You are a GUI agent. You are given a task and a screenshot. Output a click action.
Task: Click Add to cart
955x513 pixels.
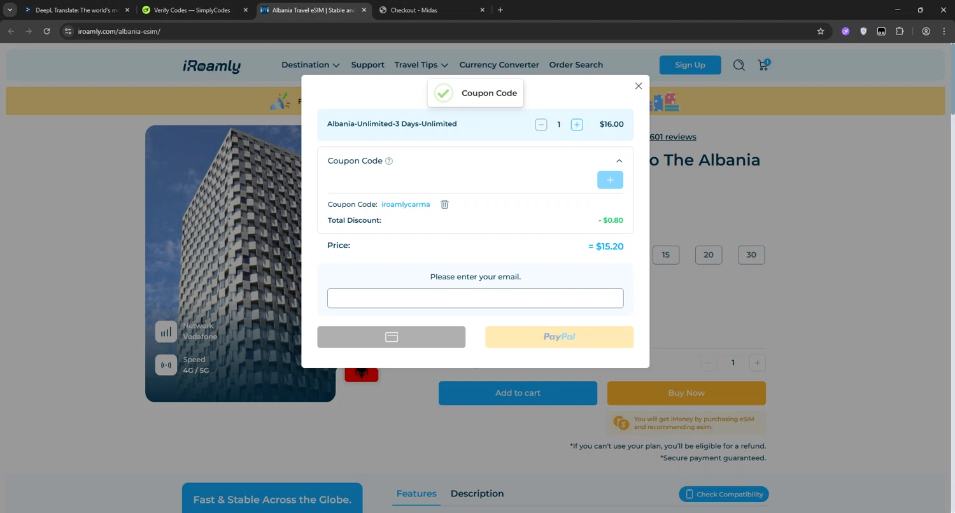518,393
